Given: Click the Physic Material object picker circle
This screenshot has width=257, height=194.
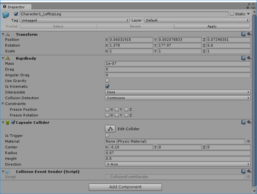Looking at the screenshot, I should click(x=248, y=141).
